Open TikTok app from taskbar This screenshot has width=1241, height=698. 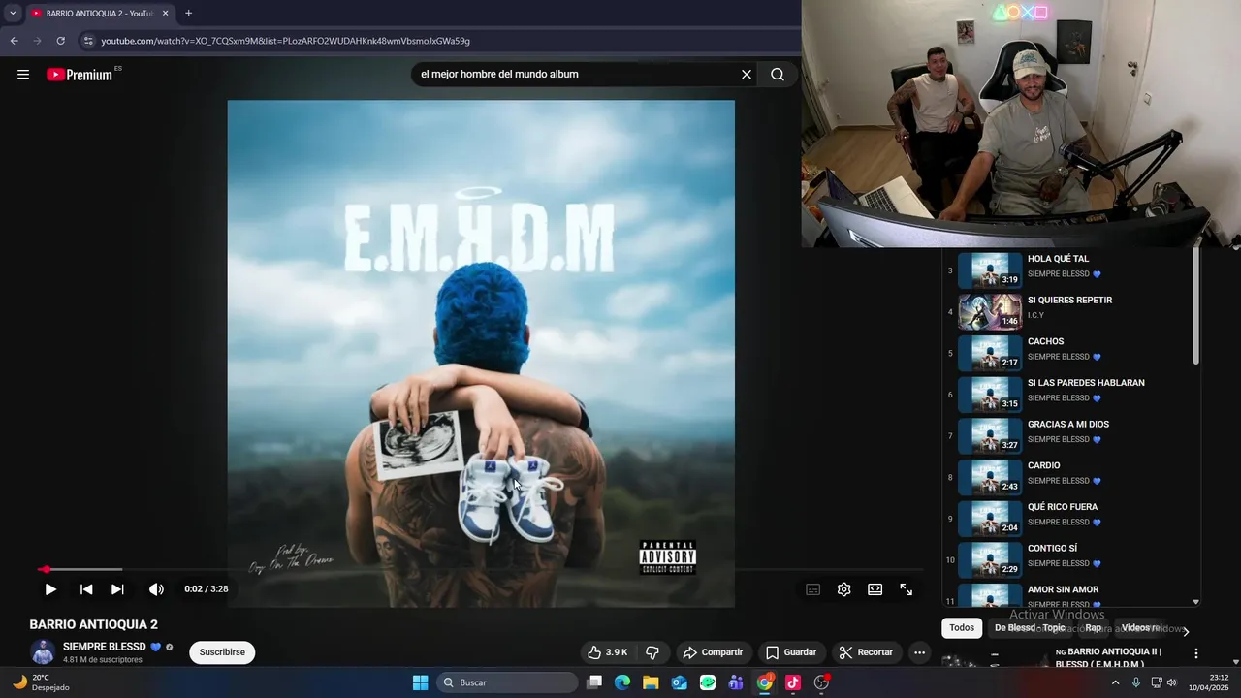coord(793,682)
